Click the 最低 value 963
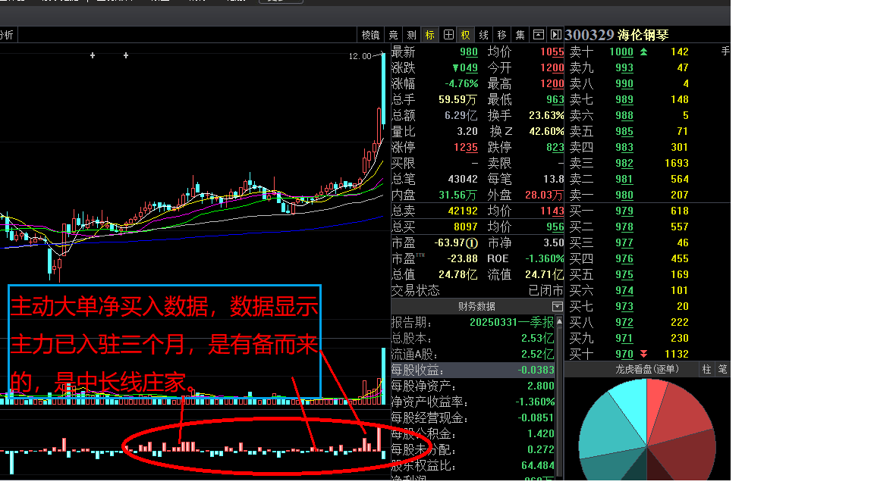Image resolution: width=874 pixels, height=491 pixels. pyautogui.click(x=555, y=100)
